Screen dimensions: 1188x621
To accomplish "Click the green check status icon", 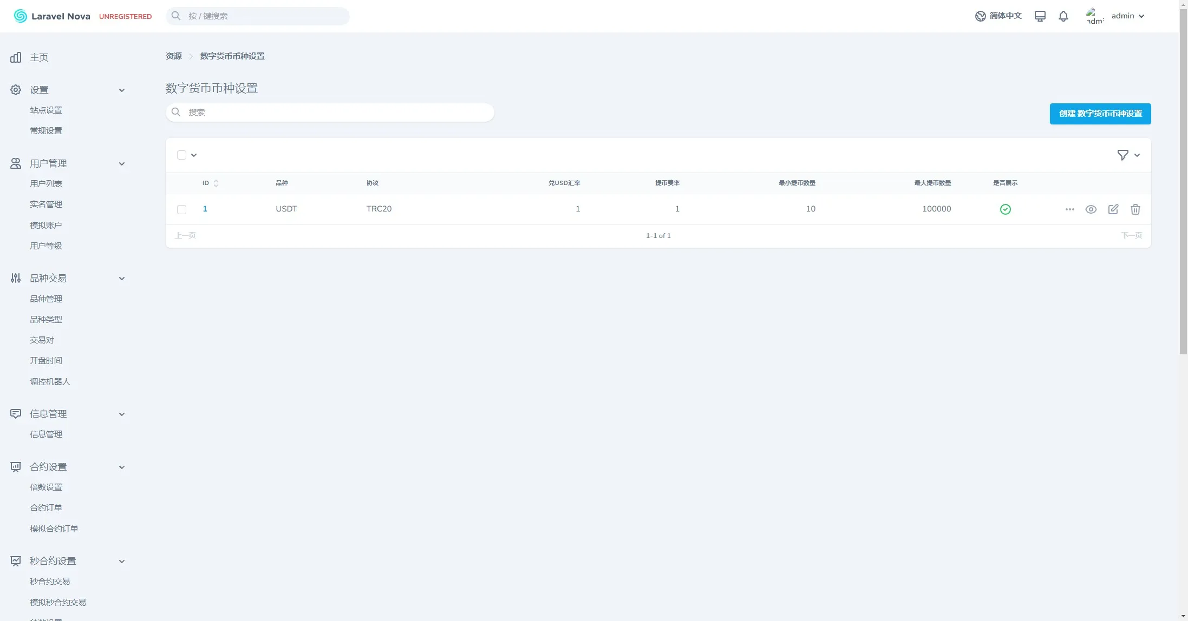I will click(1005, 209).
